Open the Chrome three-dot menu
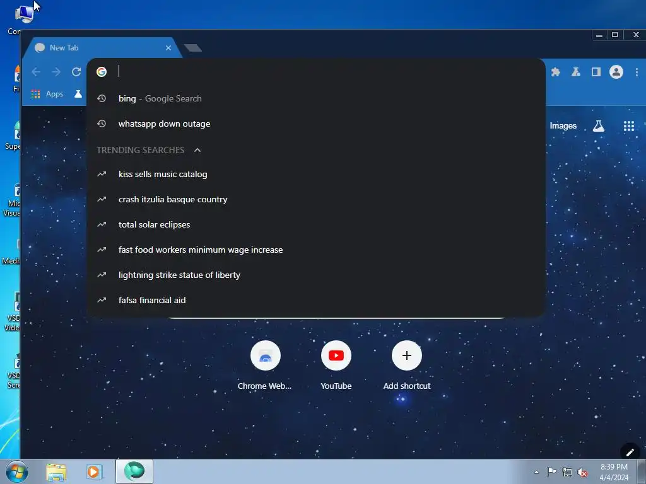The image size is (646, 484). coord(637,72)
